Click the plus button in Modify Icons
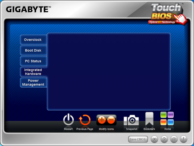The width and height of the screenshot is (194, 146). click(102, 120)
